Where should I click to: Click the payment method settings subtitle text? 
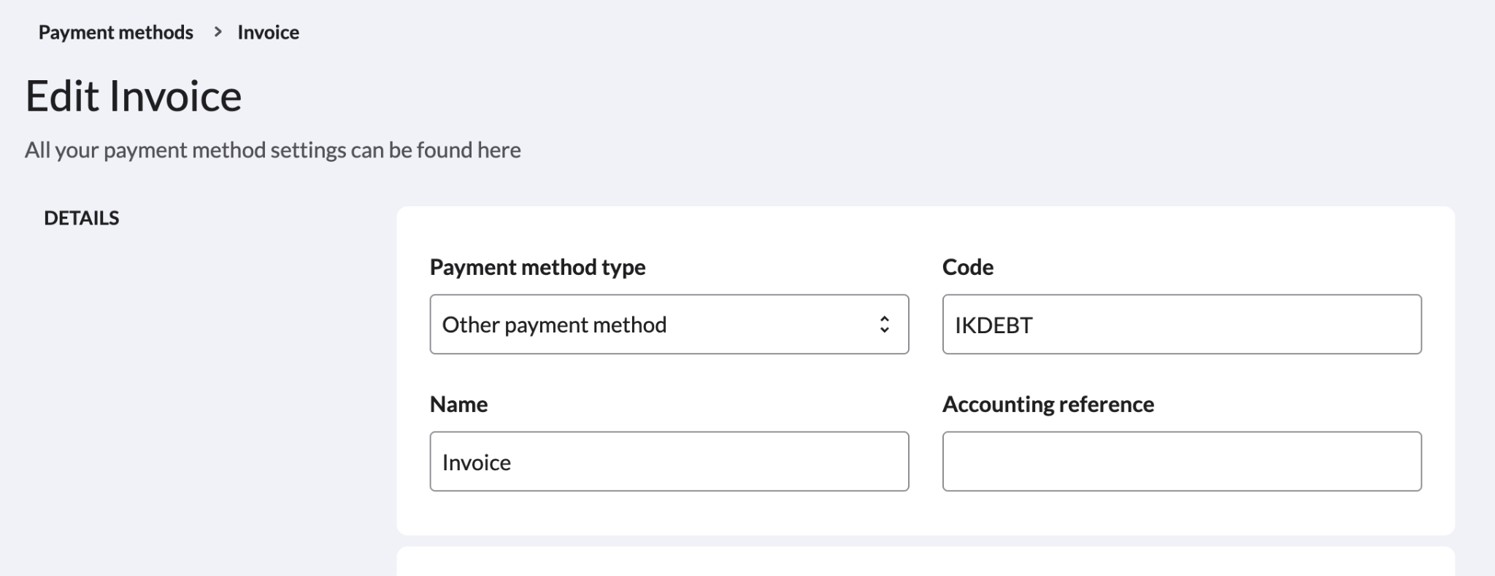coord(272,150)
